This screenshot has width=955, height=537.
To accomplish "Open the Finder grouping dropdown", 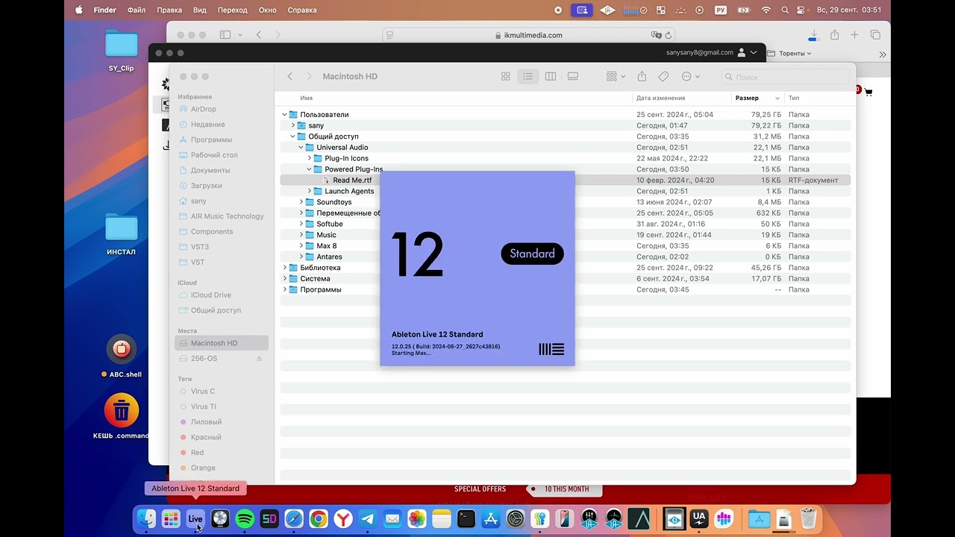I will click(x=616, y=77).
